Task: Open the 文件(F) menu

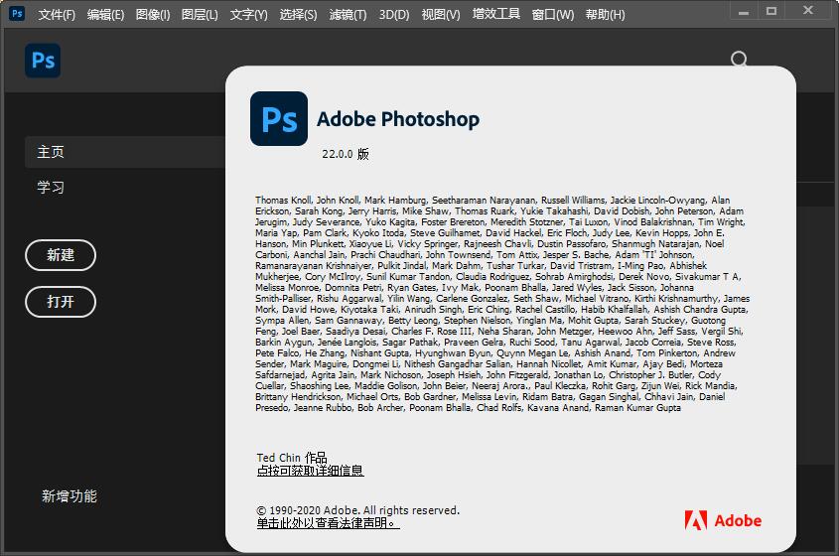Action: click(57, 15)
